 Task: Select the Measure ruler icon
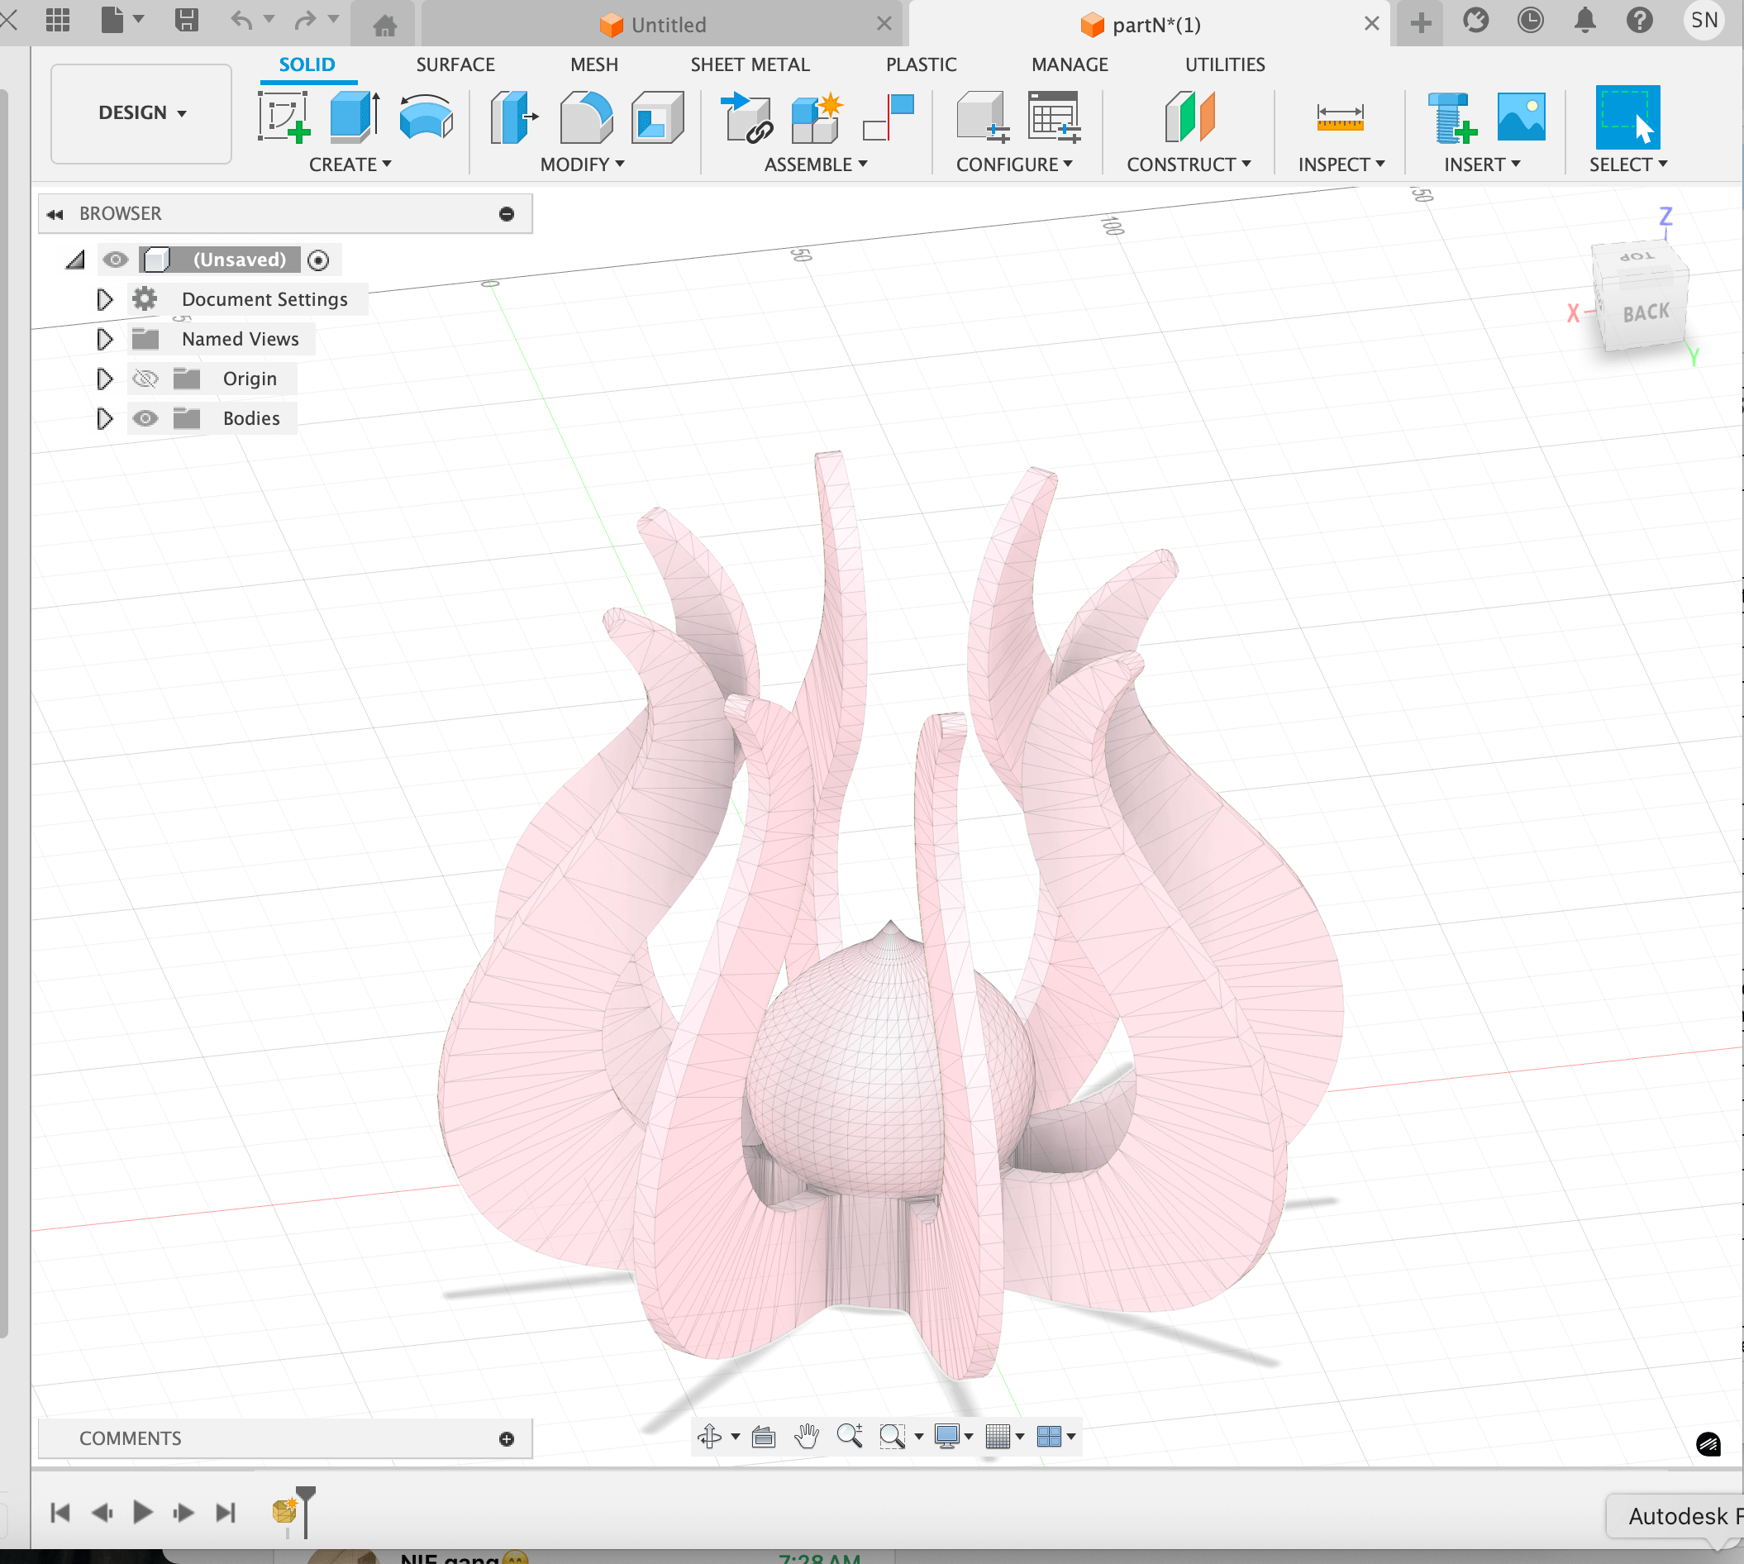pyautogui.click(x=1339, y=117)
